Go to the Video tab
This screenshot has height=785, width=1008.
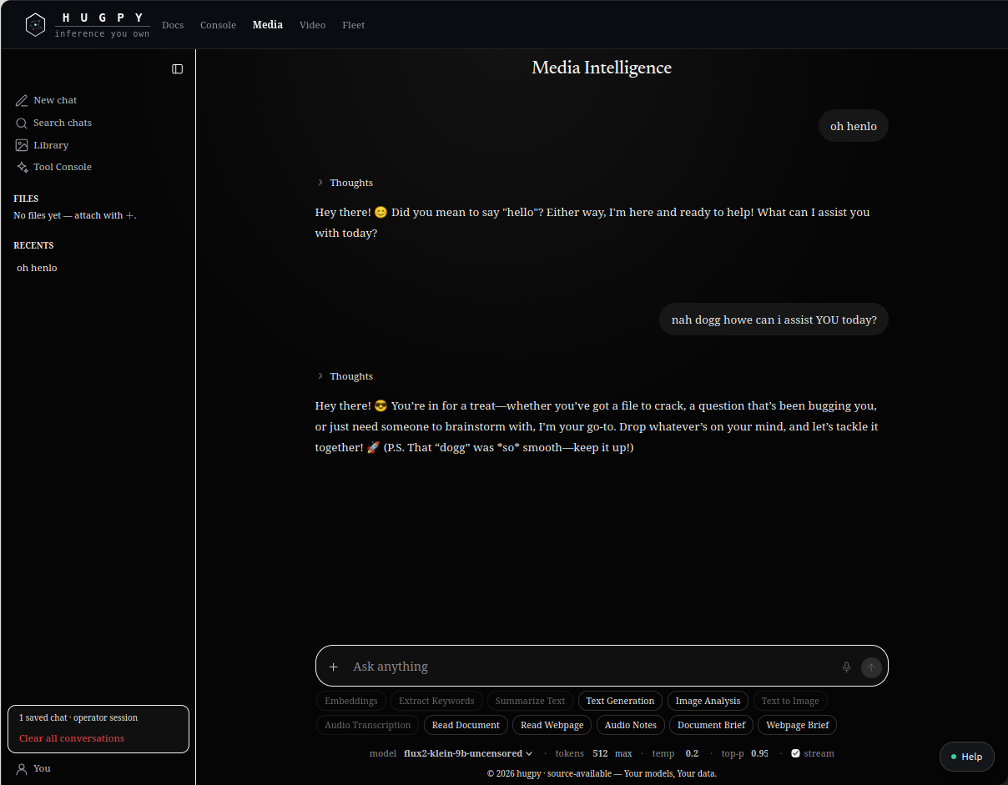tap(312, 25)
